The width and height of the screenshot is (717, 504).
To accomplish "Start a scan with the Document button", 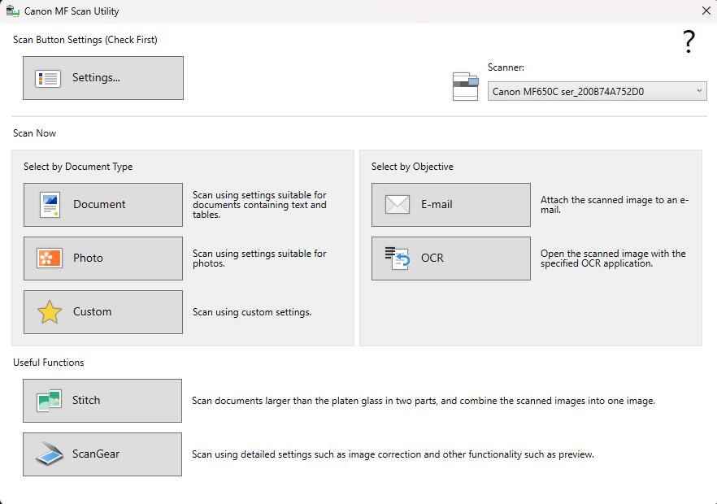I will [103, 205].
